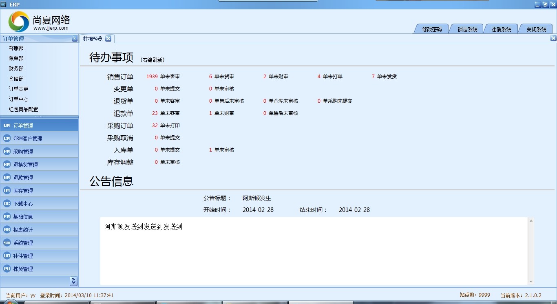Click the CRM客户管理 CM icon

point(7,139)
